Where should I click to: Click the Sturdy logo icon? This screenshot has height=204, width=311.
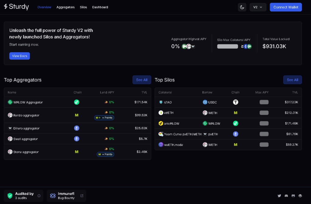click(x=6, y=6)
